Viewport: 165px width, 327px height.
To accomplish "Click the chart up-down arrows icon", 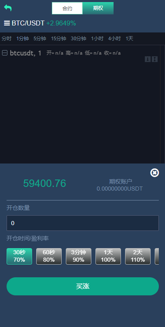I will (155, 59).
